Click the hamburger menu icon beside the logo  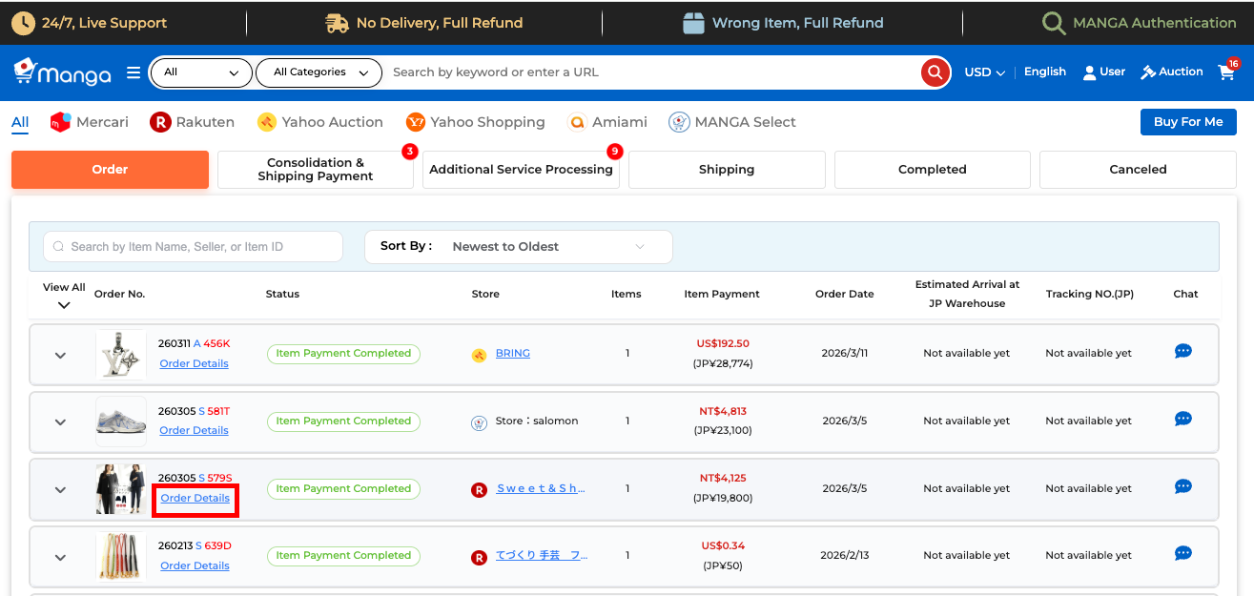point(134,72)
